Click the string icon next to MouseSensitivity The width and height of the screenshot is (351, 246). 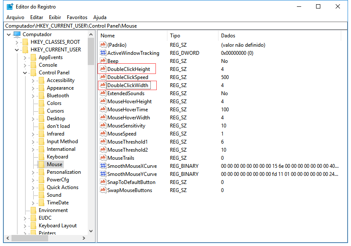[103, 126]
